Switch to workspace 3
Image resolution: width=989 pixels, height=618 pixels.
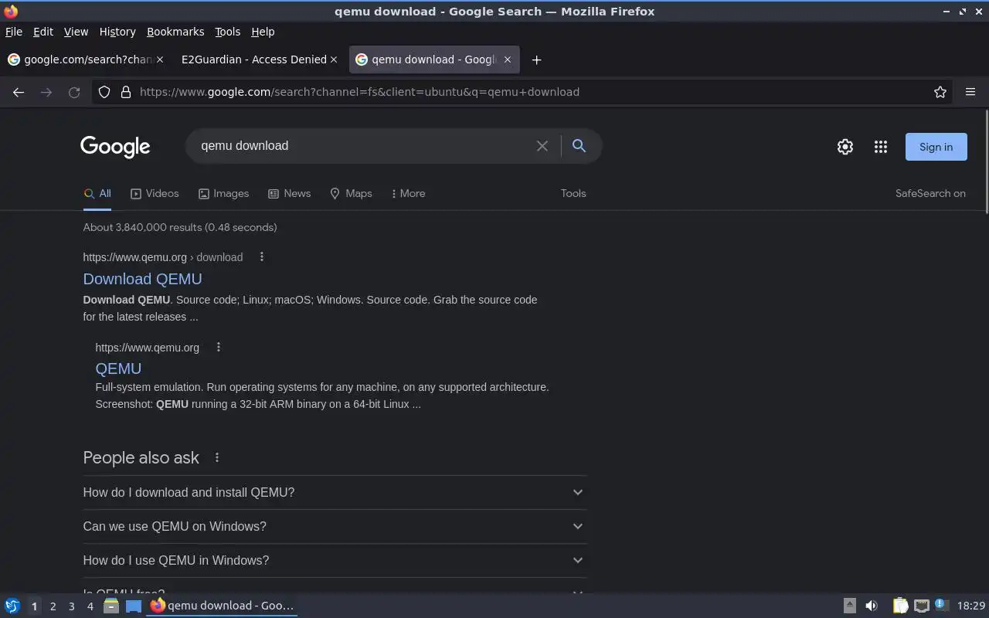click(x=71, y=606)
